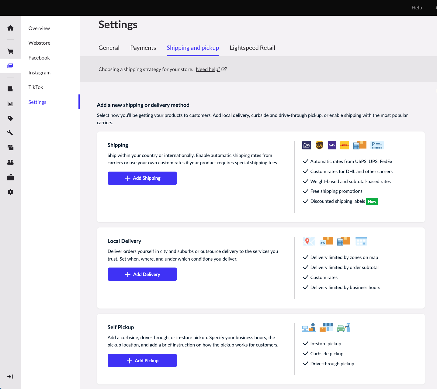
Task: Select the shopping cart icon in sidebar
Action: pos(10,51)
